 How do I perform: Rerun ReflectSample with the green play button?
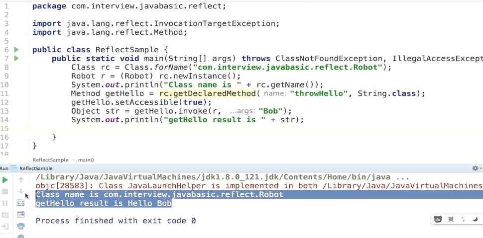coord(5,180)
